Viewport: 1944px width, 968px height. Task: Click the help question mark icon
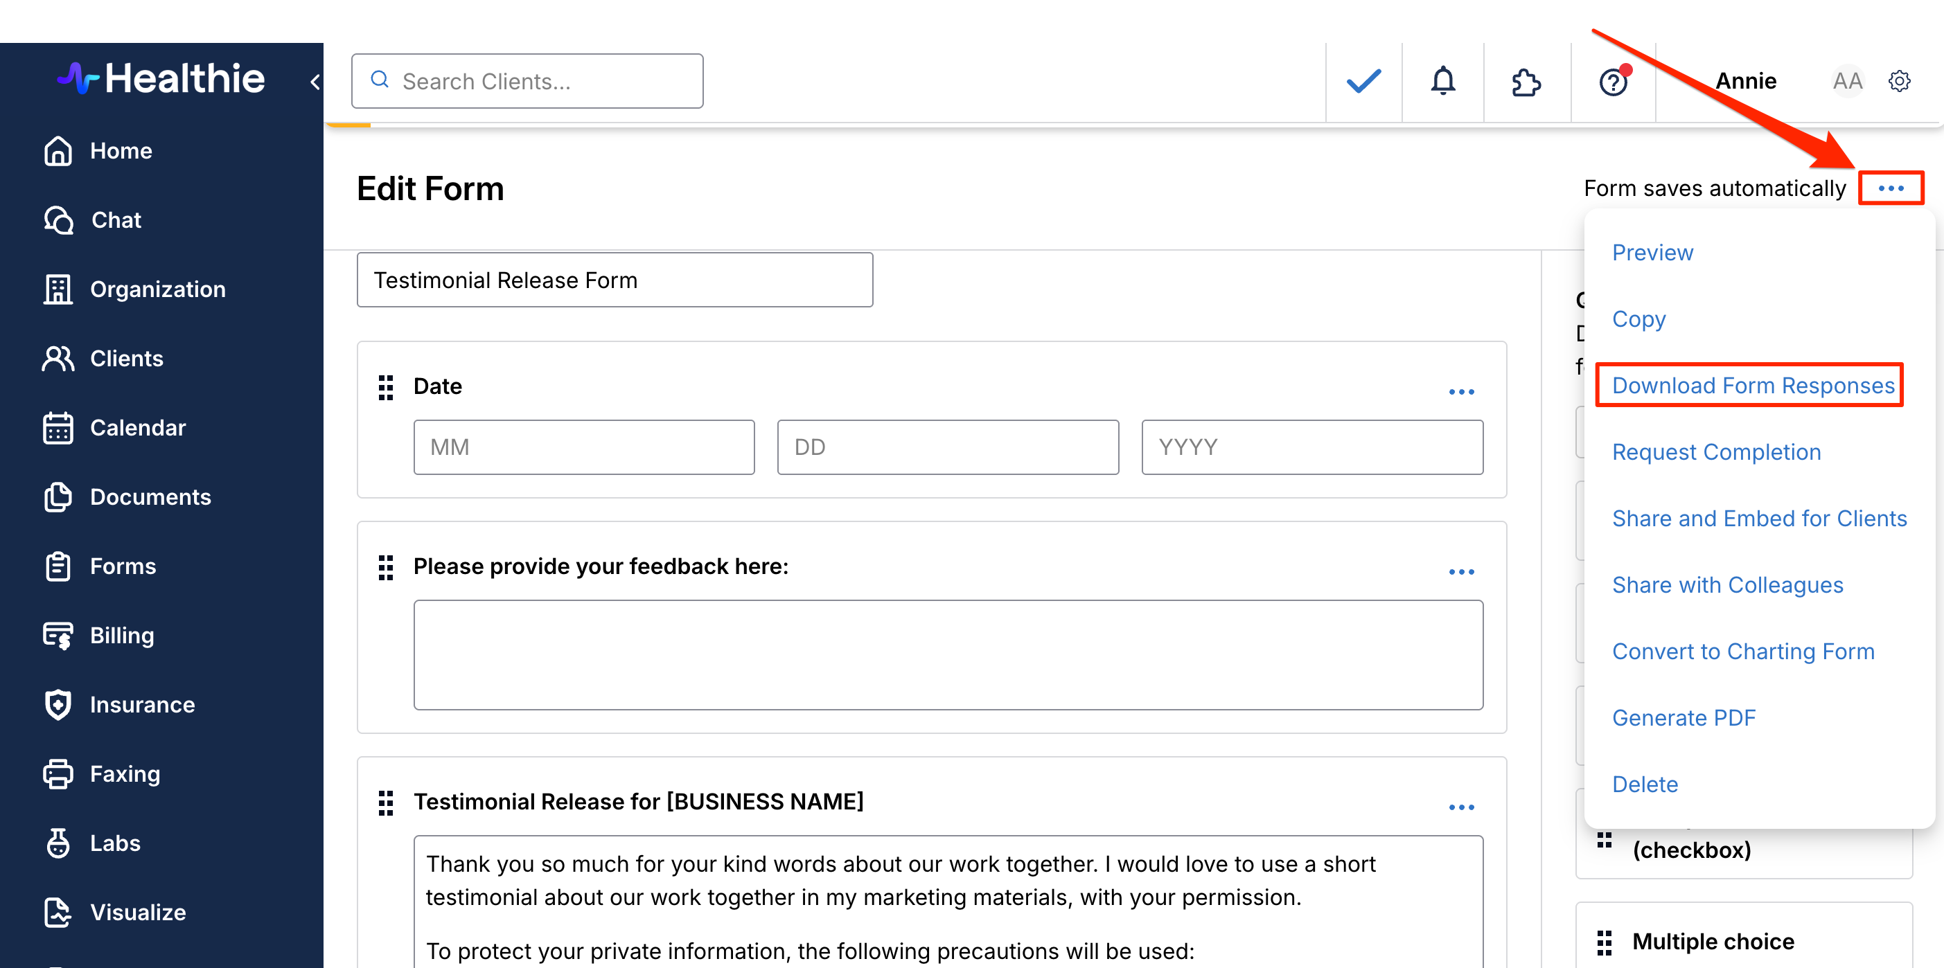(1613, 82)
